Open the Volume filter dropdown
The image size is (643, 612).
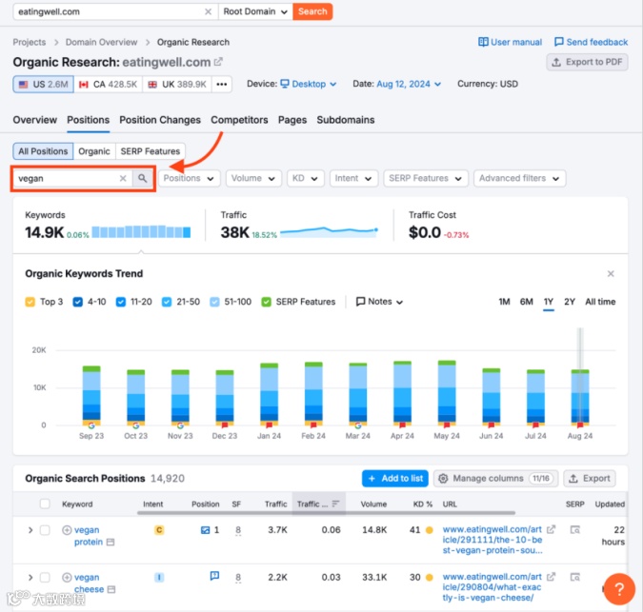[253, 178]
